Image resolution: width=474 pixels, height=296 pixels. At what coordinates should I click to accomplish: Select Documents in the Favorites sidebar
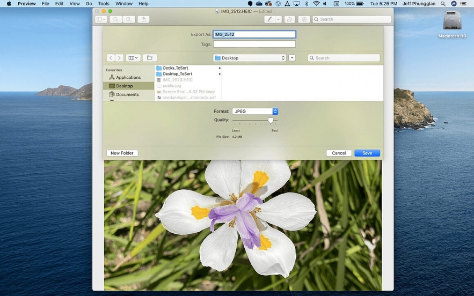[127, 94]
